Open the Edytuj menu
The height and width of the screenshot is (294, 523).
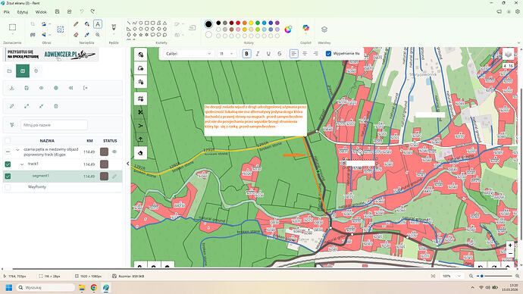pyautogui.click(x=23, y=12)
